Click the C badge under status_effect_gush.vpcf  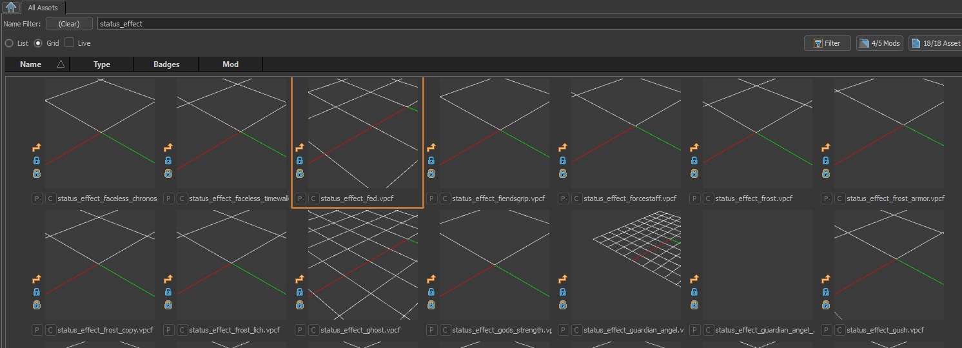[x=840, y=330]
